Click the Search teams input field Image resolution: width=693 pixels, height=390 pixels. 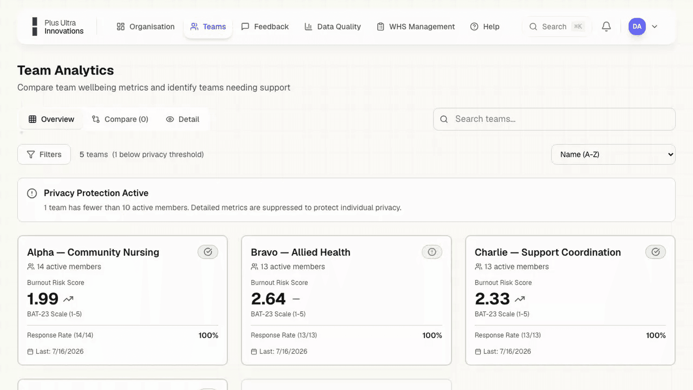[x=554, y=119]
